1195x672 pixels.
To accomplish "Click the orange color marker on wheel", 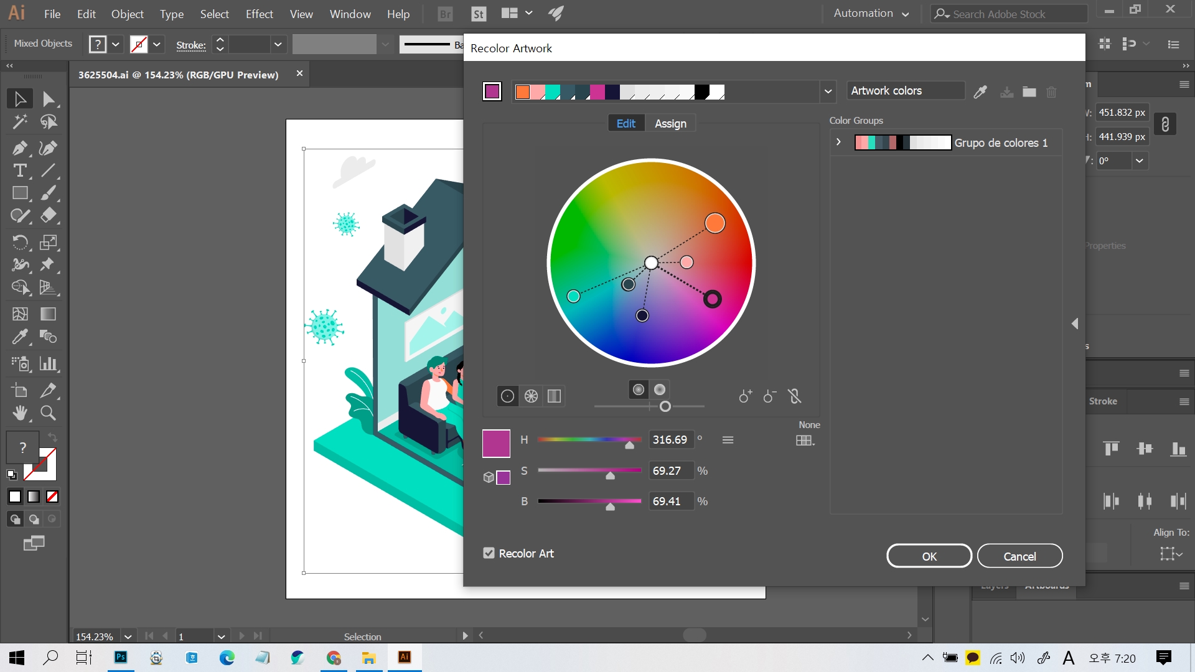I will [715, 223].
